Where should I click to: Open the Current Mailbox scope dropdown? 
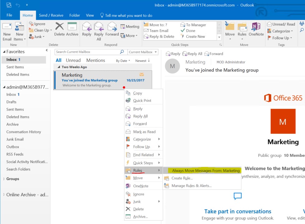(x=143, y=52)
